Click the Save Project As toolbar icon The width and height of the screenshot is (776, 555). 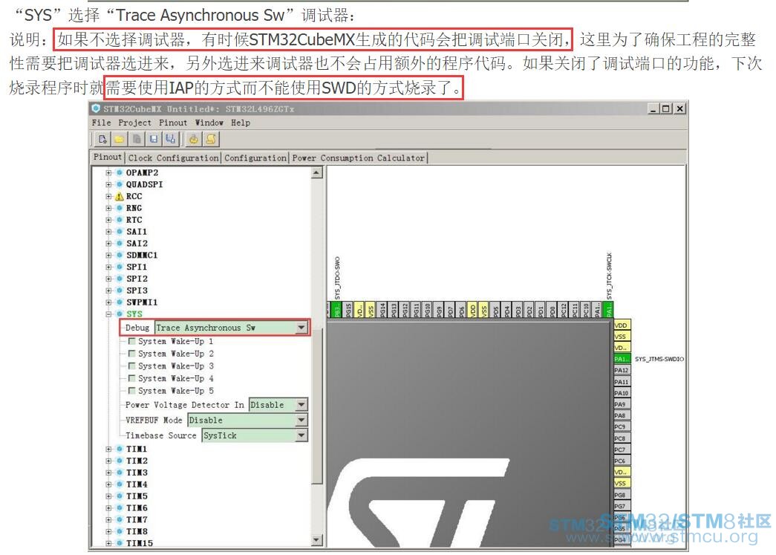[x=170, y=139]
